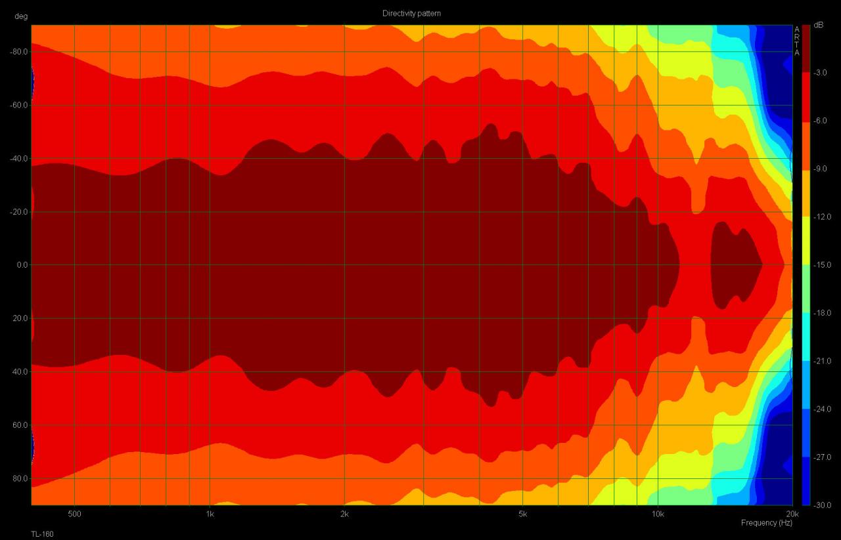Pick the dark blue legend swatch between -27.0 and -30.0
Viewport: 841px width, 540px height.
pyautogui.click(x=806, y=481)
